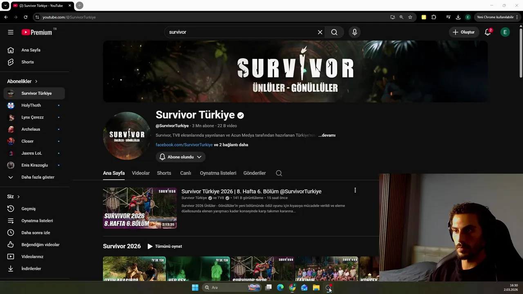Switch to the Canlı tab

pyautogui.click(x=186, y=173)
